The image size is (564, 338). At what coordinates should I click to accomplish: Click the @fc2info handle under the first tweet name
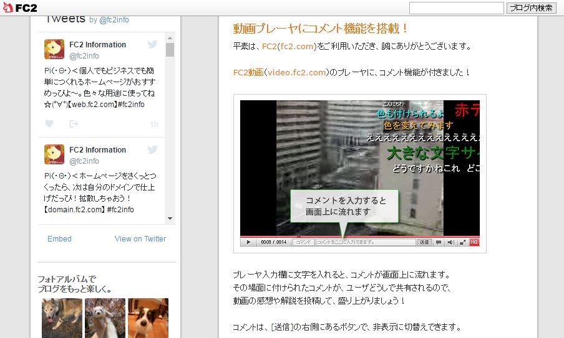84,56
